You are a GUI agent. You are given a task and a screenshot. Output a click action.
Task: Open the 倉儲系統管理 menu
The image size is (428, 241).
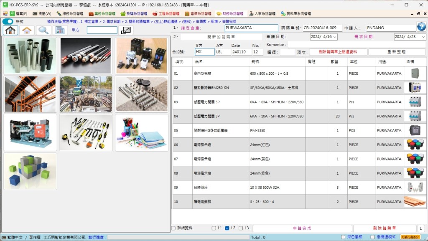(198, 13)
